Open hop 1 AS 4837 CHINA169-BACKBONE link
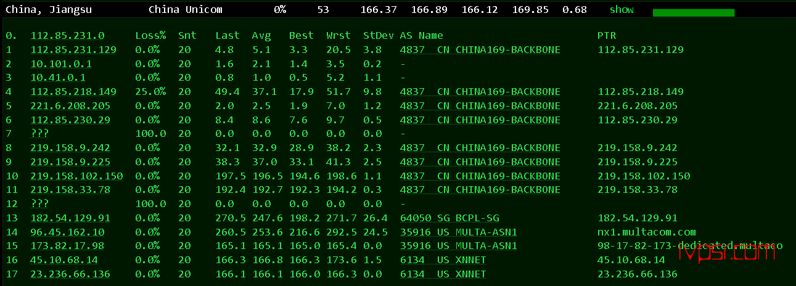Viewport: 796px width, 286px height. (480, 50)
